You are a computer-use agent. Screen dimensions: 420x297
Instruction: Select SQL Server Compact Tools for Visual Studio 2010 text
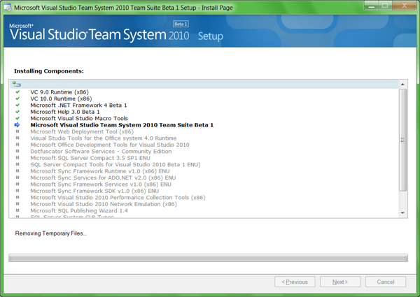click(115, 164)
